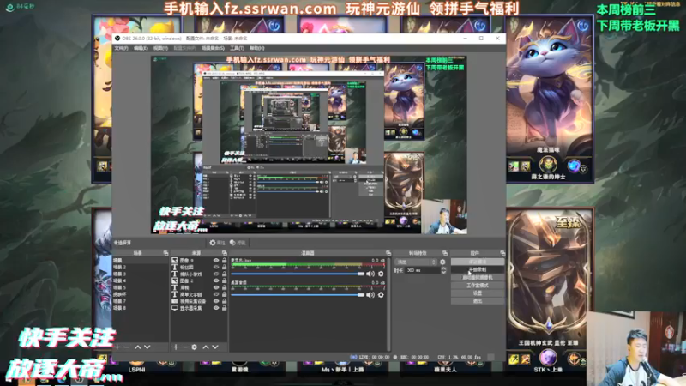Click the OBS logo in title bar
This screenshot has width=686, height=386.
point(117,39)
